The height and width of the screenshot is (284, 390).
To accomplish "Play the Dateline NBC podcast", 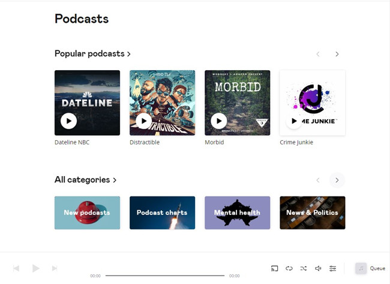I will pos(68,121).
